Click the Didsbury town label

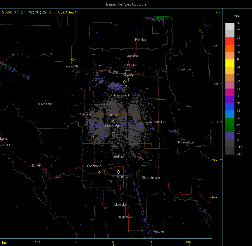tap(112, 126)
